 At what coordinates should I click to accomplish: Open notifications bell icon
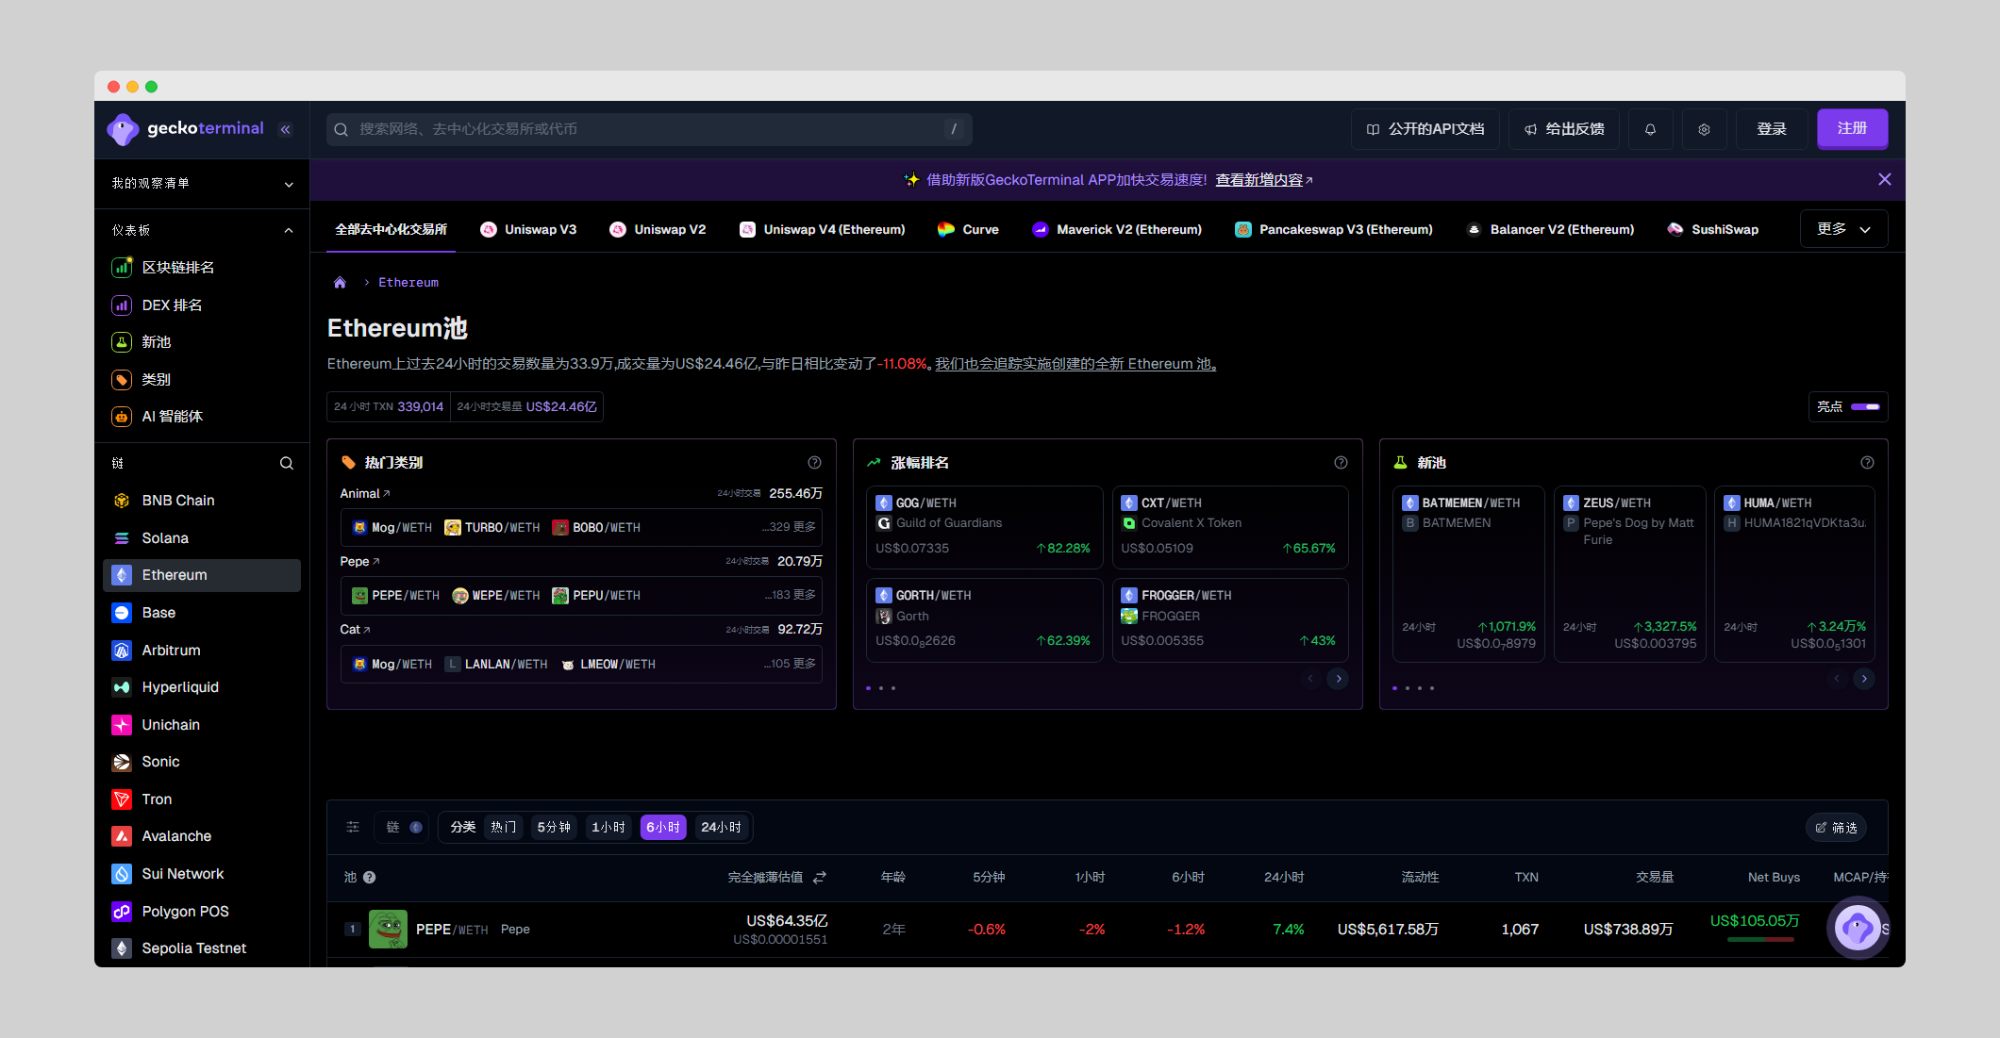point(1650,129)
